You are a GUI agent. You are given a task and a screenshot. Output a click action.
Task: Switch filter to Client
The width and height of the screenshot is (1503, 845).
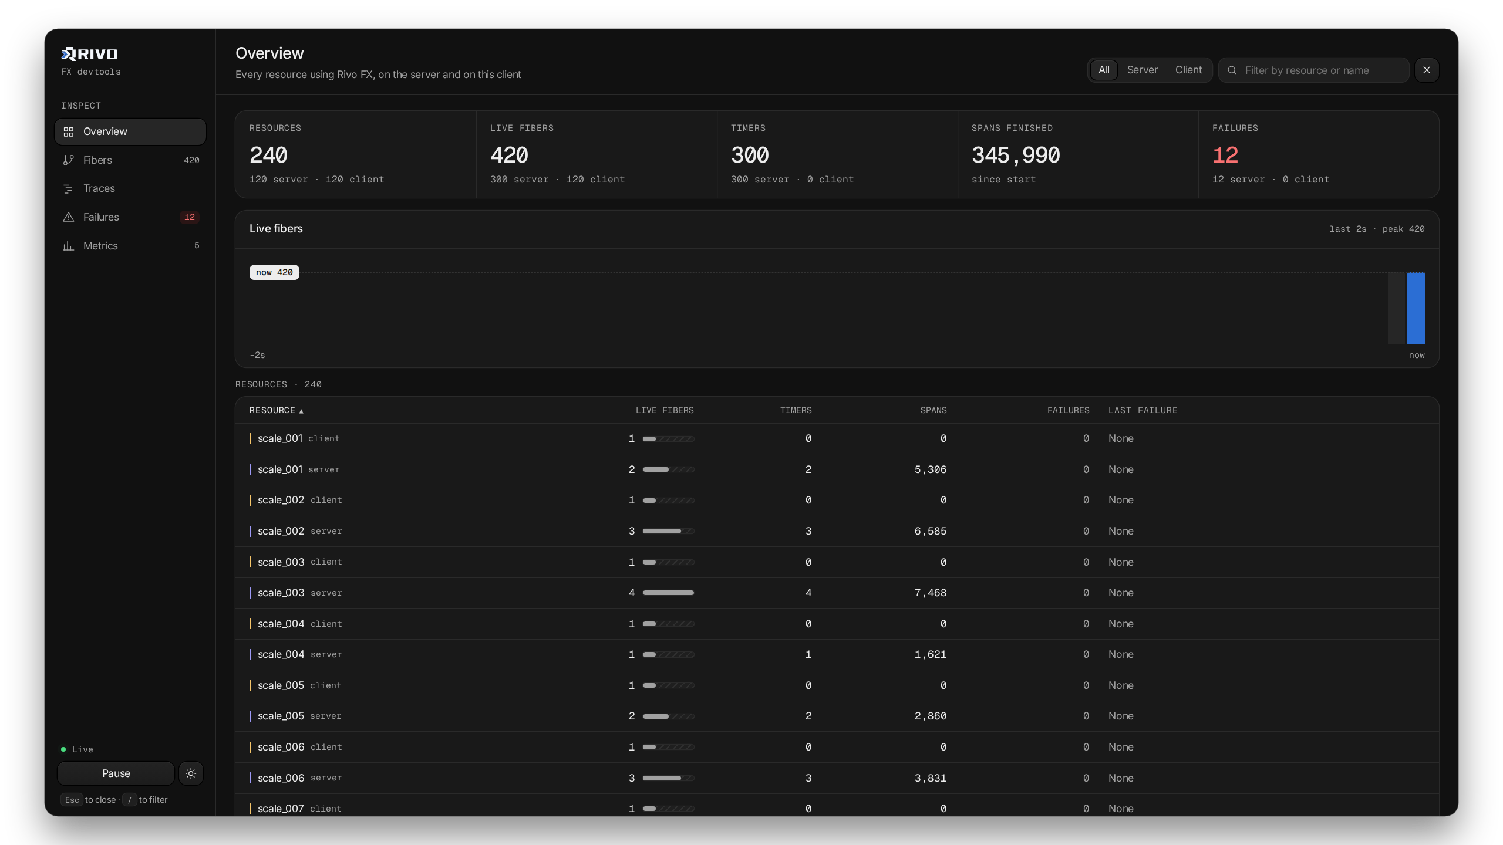(1188, 70)
